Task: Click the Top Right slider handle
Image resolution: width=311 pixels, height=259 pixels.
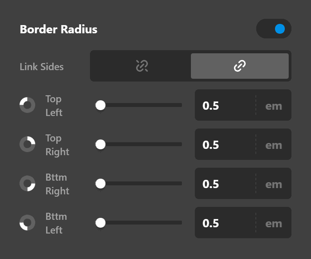Action: [x=101, y=145]
